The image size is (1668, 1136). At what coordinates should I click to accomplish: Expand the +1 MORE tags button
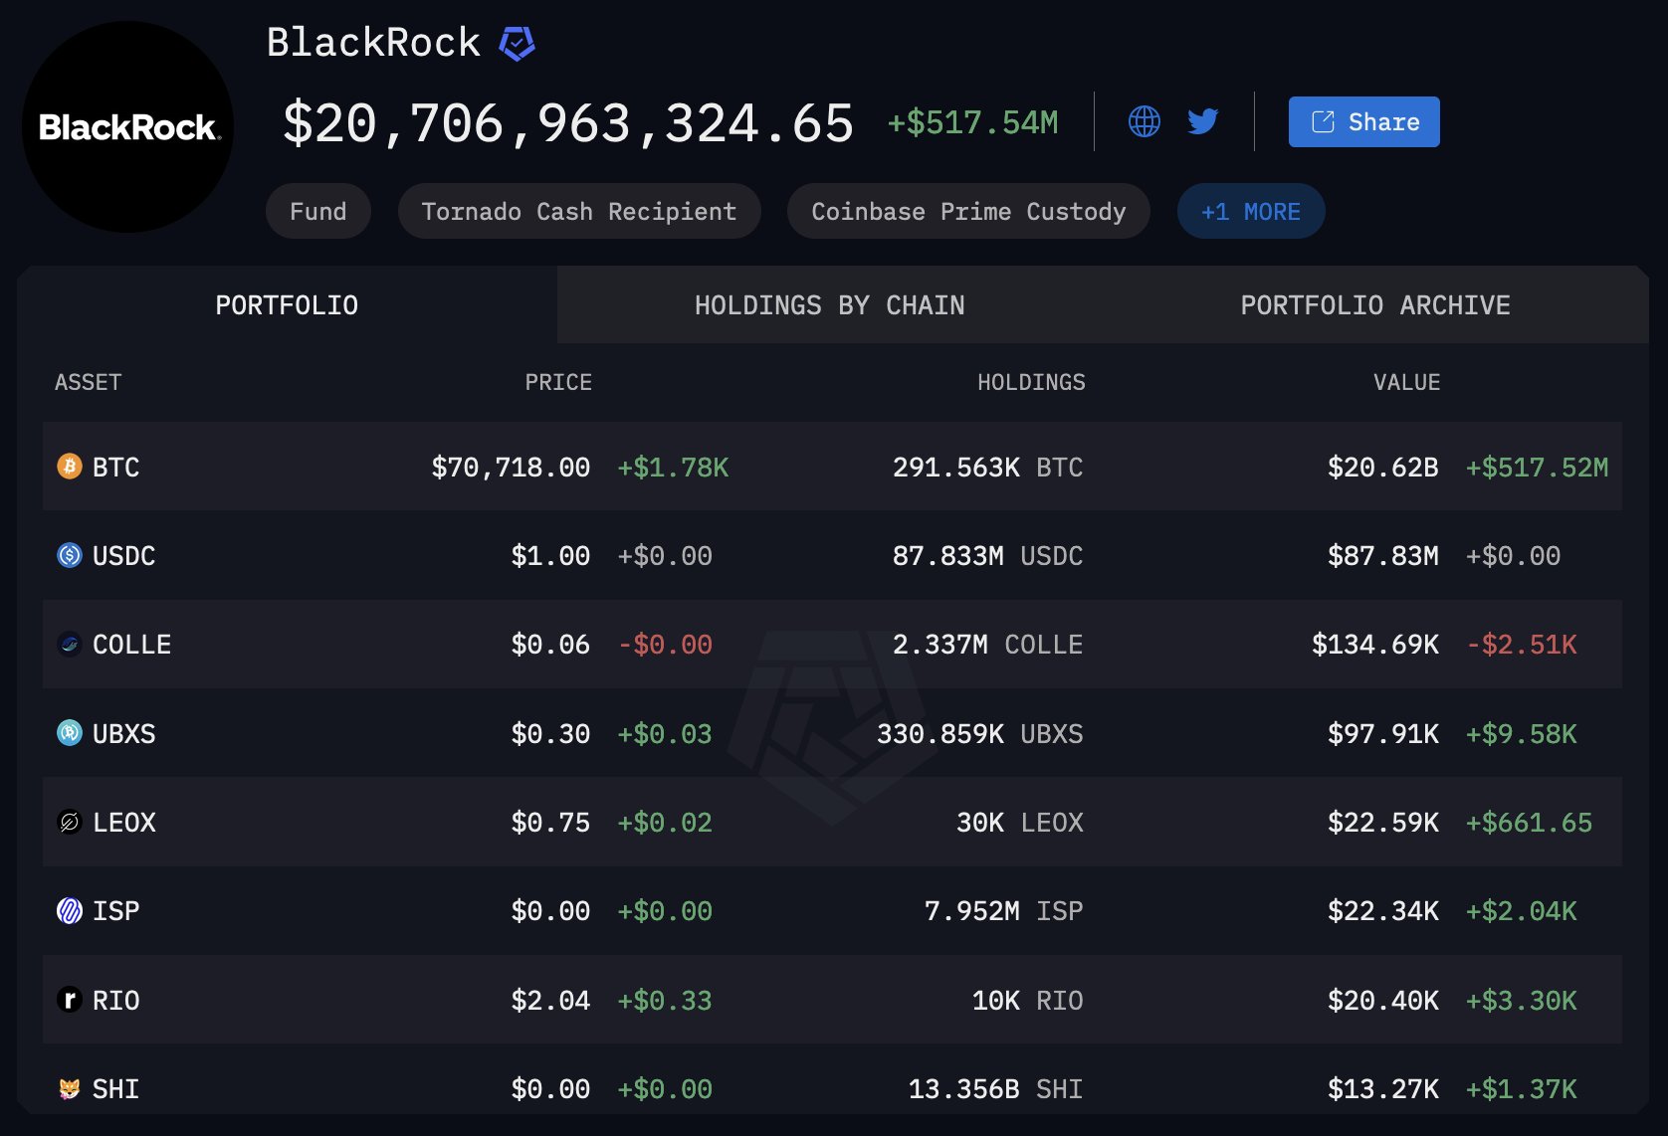1251,211
